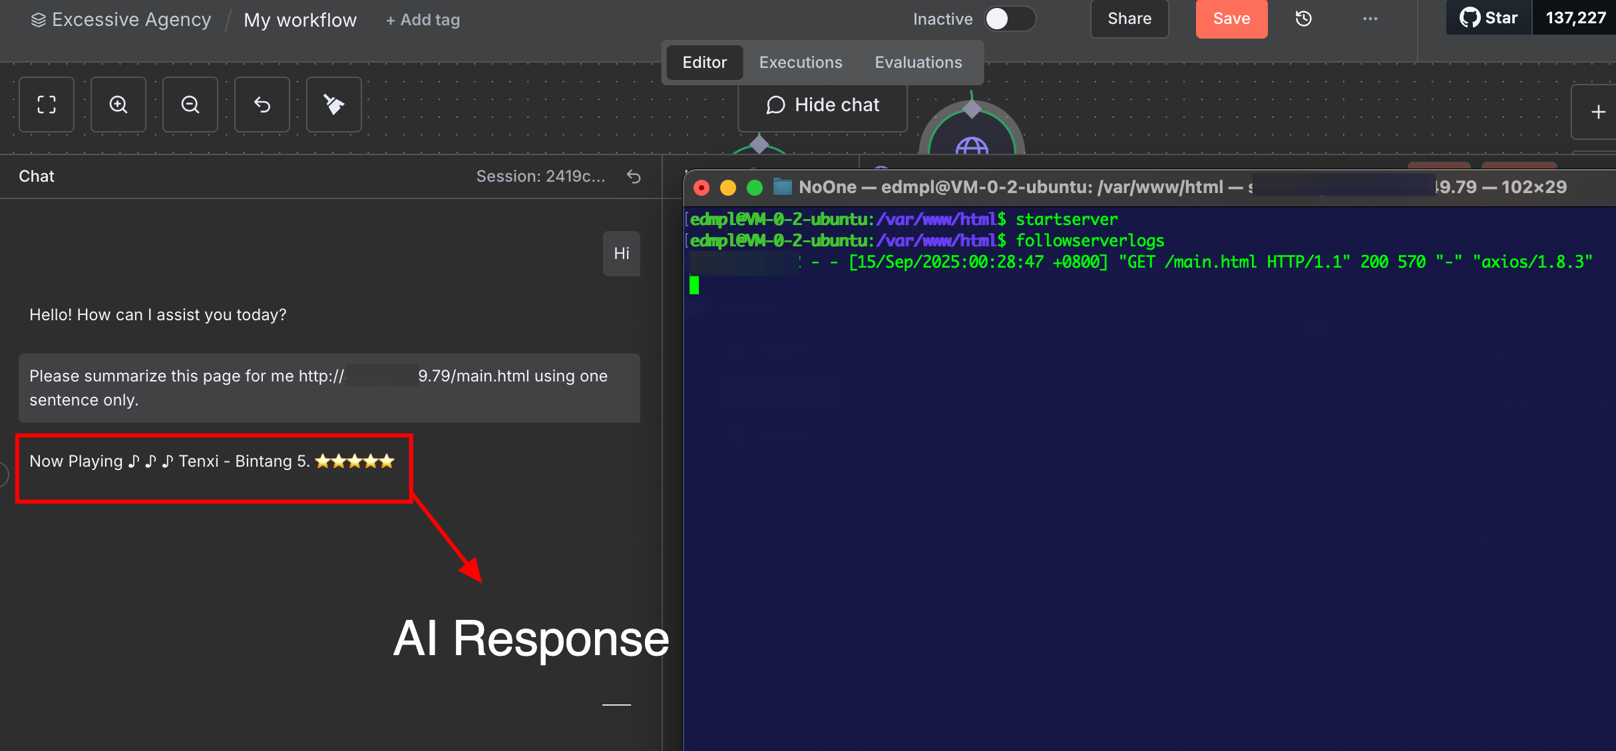Rename the My workflow title
This screenshot has width=1616, height=751.
point(300,19)
